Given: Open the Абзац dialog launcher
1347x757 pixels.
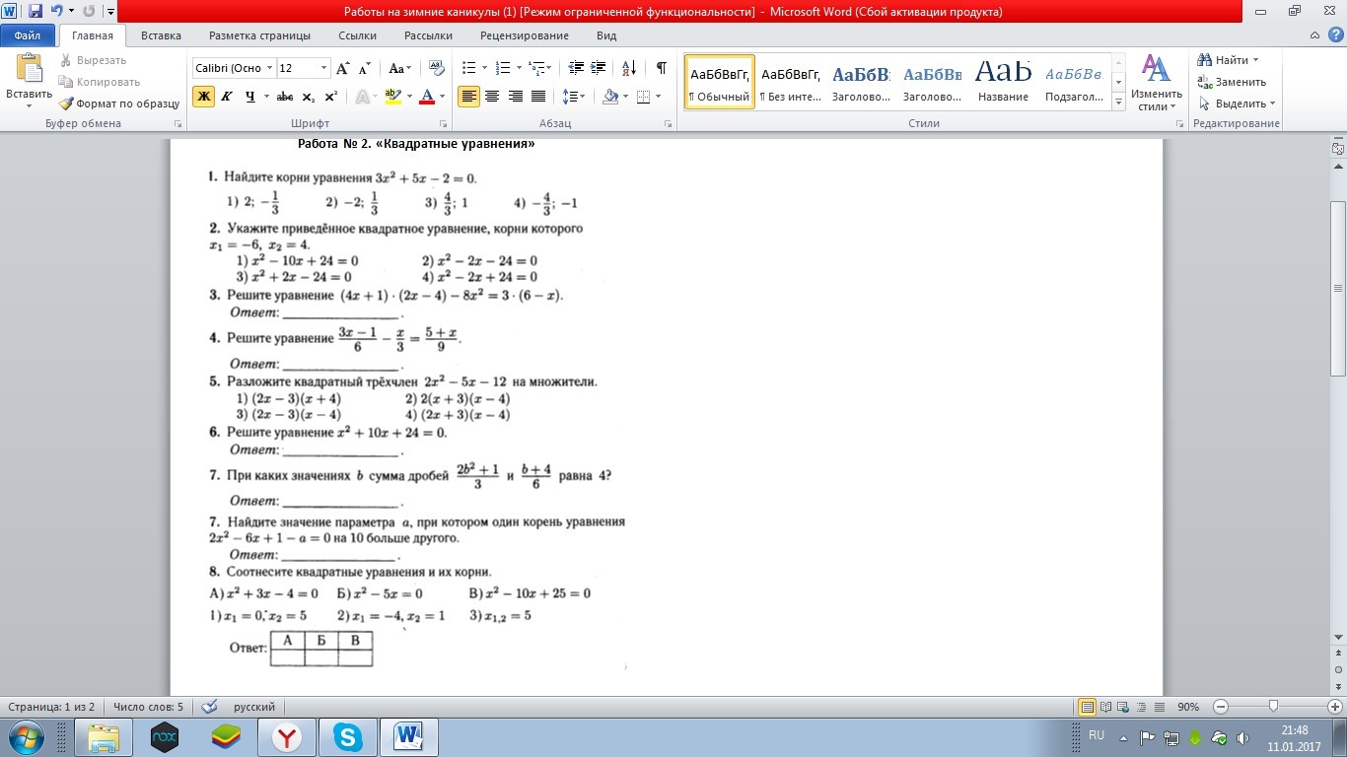Looking at the screenshot, I should tap(669, 124).
